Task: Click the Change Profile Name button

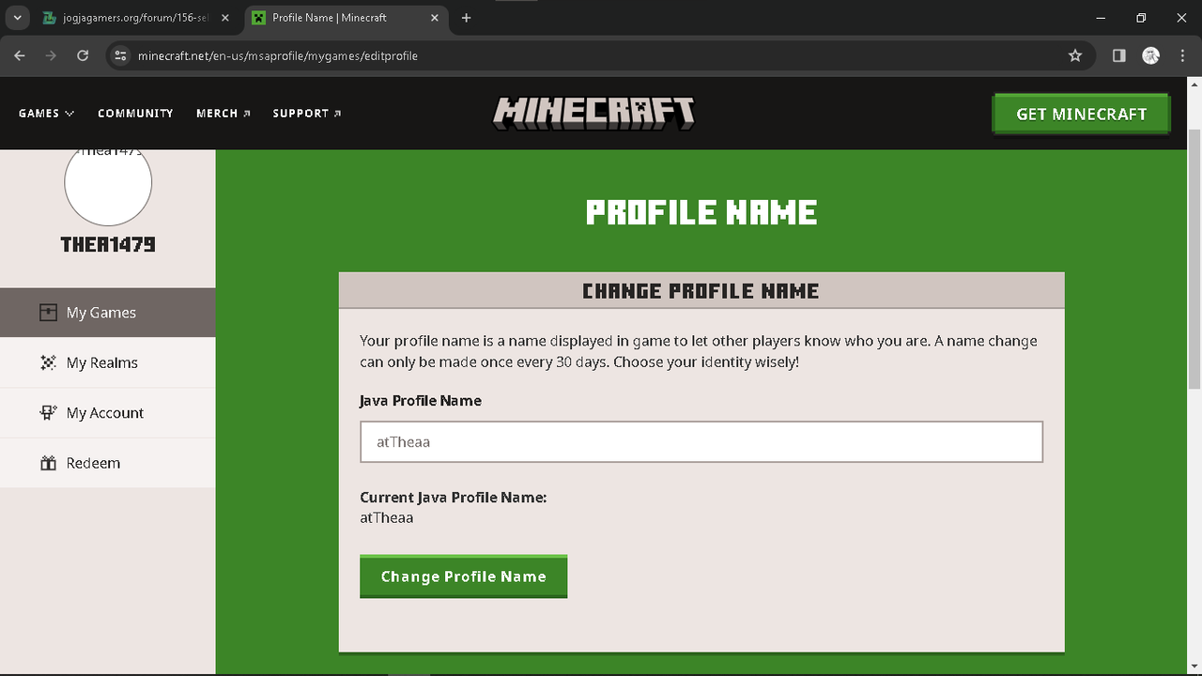Action: click(x=464, y=576)
